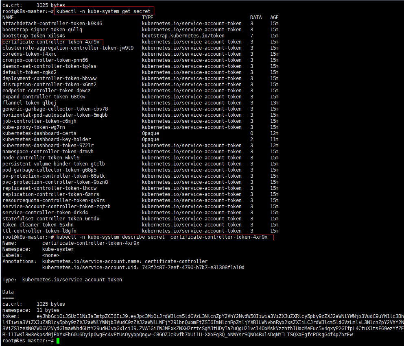The height and width of the screenshot is (346, 404).
Task: Select bootstrap.kubernetes.io/token type value
Action: coord(183,36)
